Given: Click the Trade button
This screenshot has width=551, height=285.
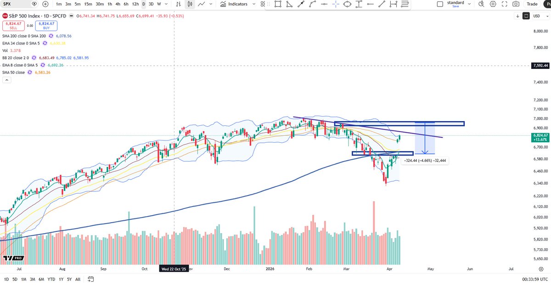Looking at the screenshot, I should (533, 4).
